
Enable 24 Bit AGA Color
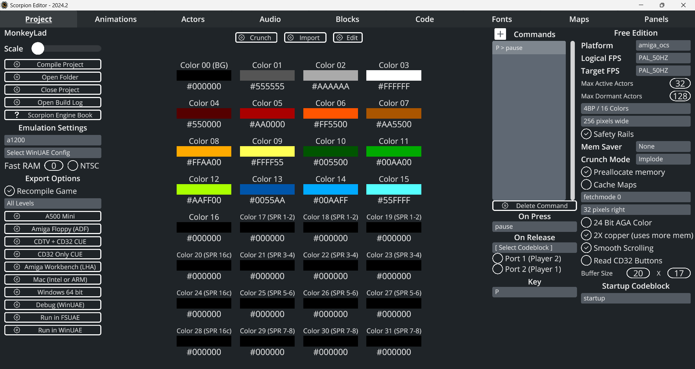pos(586,223)
